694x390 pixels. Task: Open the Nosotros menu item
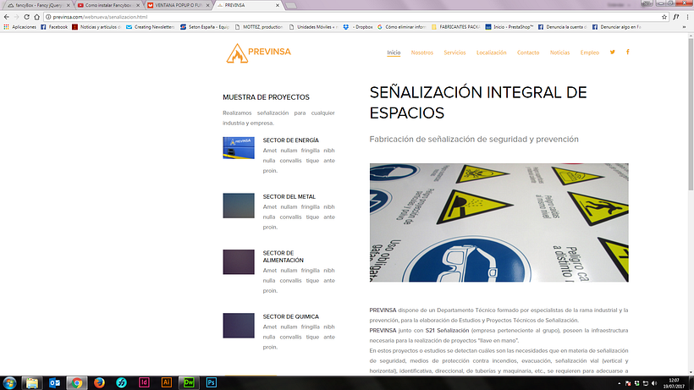point(421,52)
